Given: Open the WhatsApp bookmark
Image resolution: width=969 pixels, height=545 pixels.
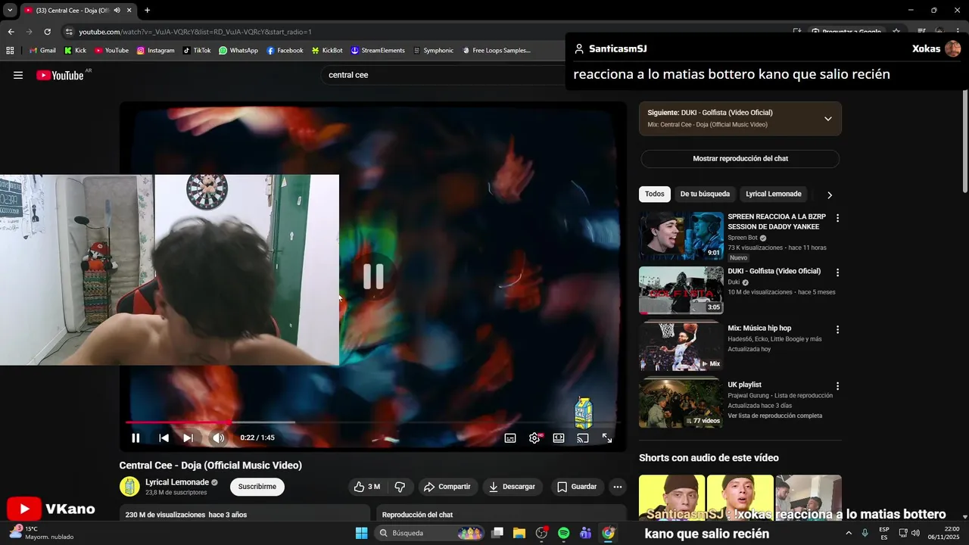Looking at the screenshot, I should 238,51.
